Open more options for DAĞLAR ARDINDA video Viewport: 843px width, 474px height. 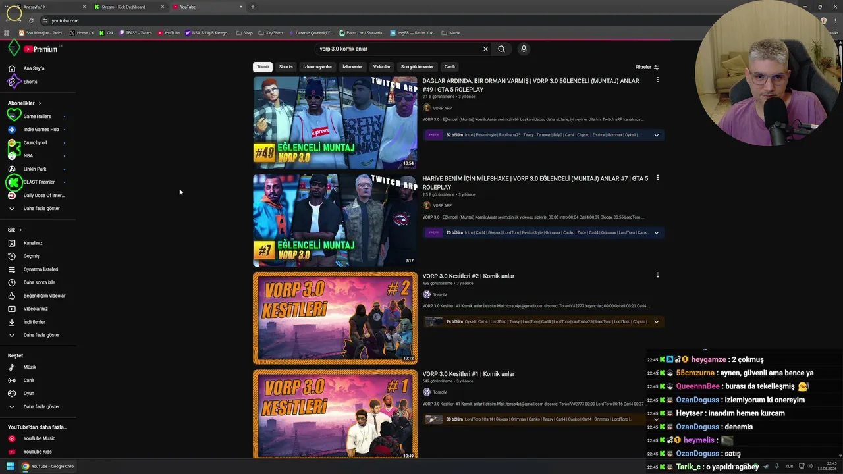[657, 80]
